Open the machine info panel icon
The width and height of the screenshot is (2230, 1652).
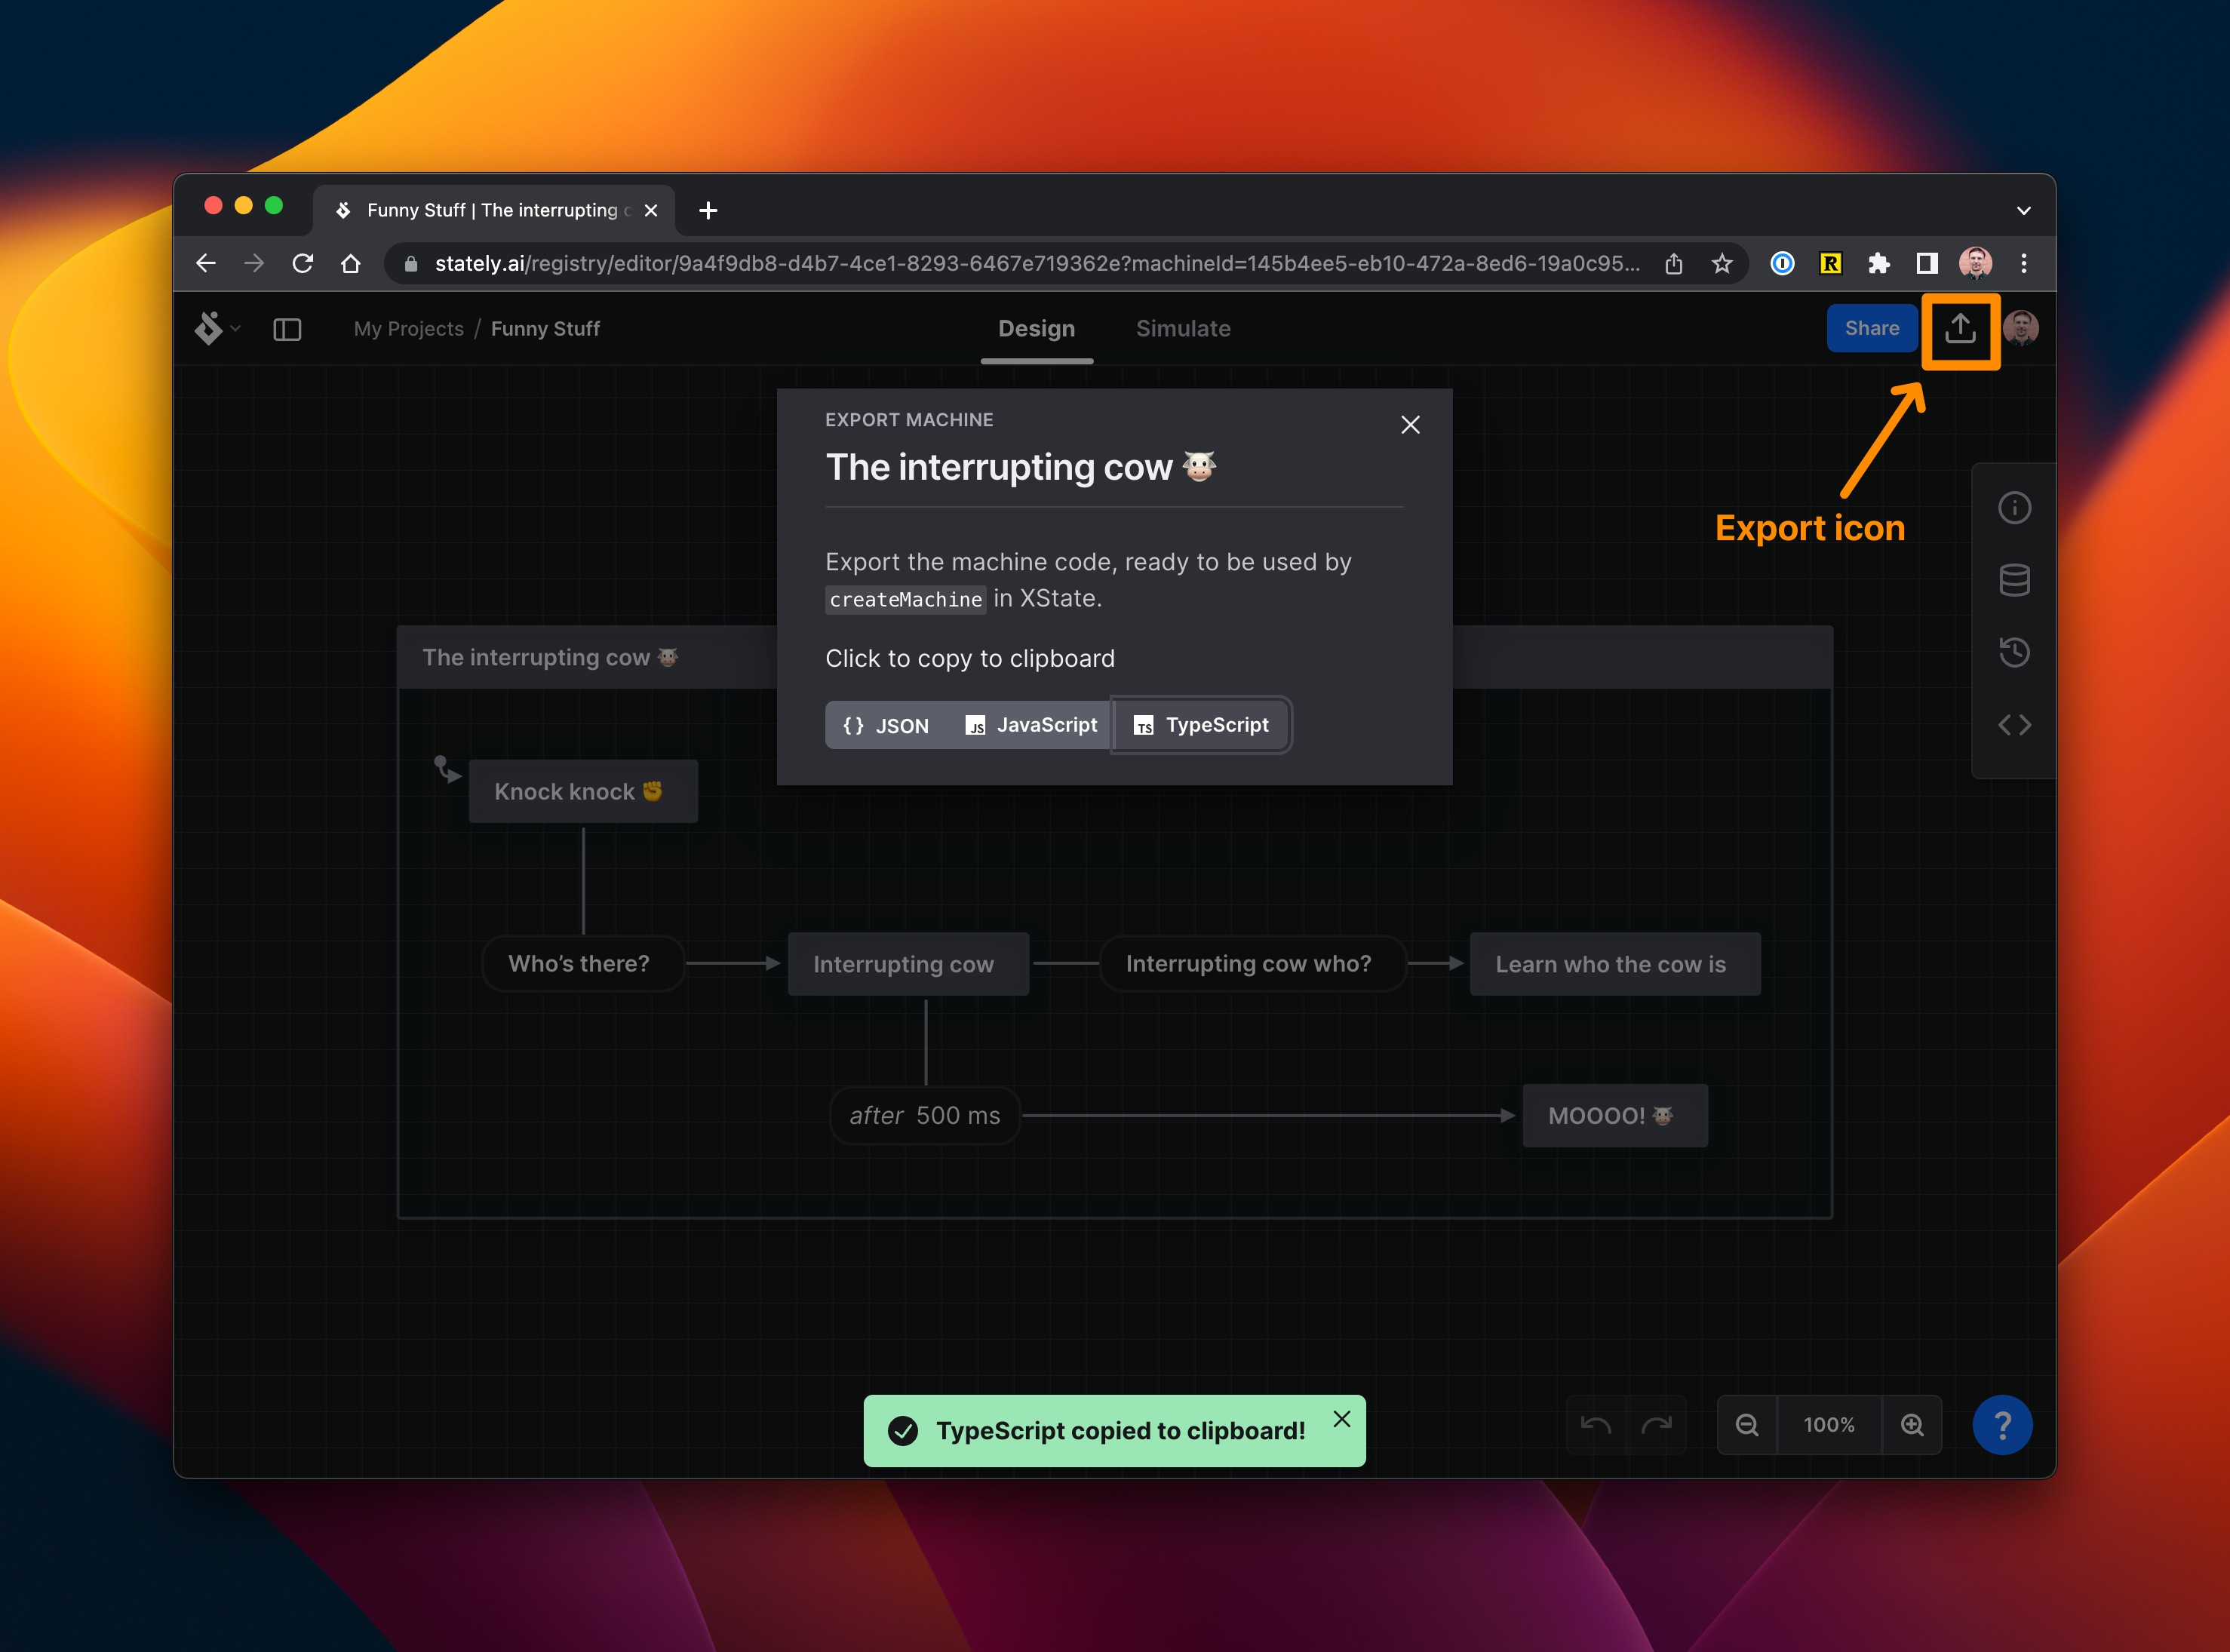[x=2014, y=508]
